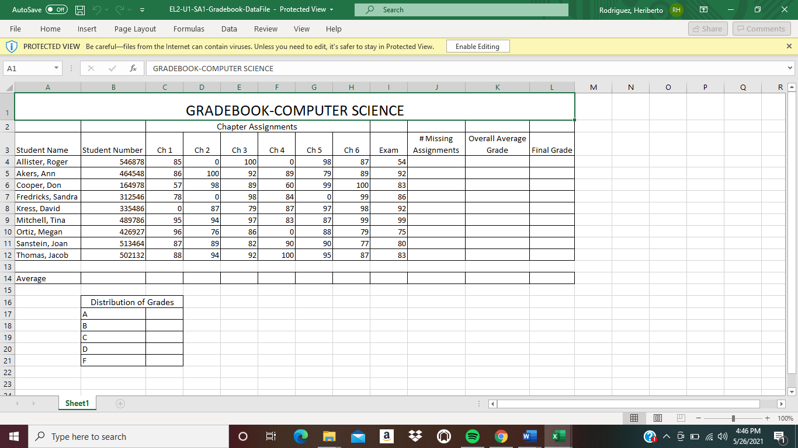
Task: Open Spotify from the taskbar
Action: [x=473, y=436]
